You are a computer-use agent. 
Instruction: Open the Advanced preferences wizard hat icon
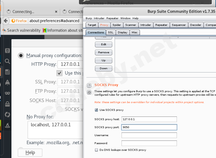point(7,125)
